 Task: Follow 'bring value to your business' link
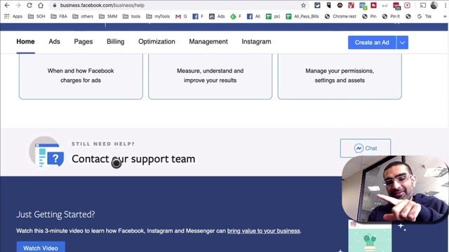[x=264, y=231]
